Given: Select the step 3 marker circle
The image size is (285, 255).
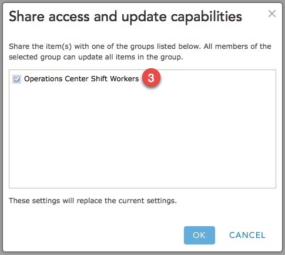Looking at the screenshot, I should pos(151,78).
